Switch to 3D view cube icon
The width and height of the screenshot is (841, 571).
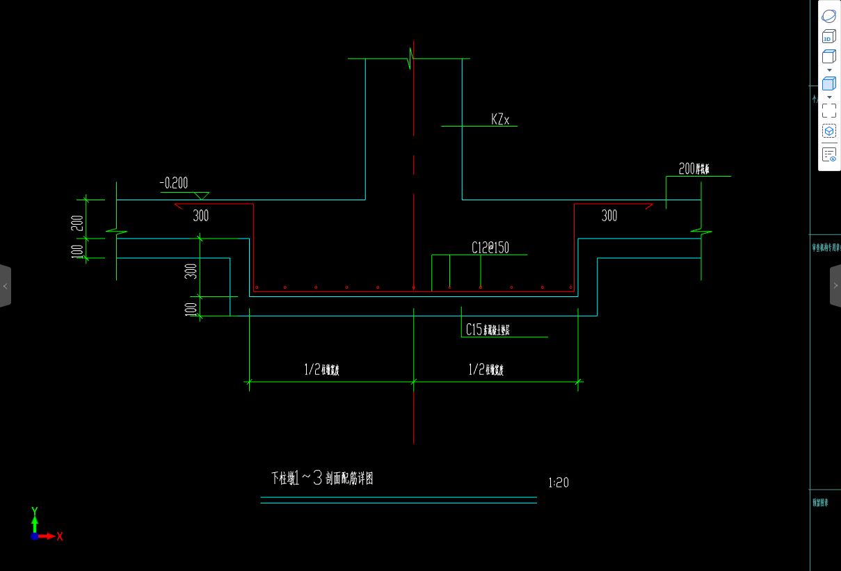[x=829, y=37]
